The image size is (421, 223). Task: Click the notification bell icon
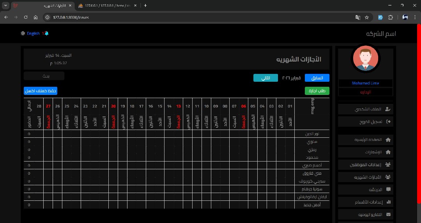(47, 33)
